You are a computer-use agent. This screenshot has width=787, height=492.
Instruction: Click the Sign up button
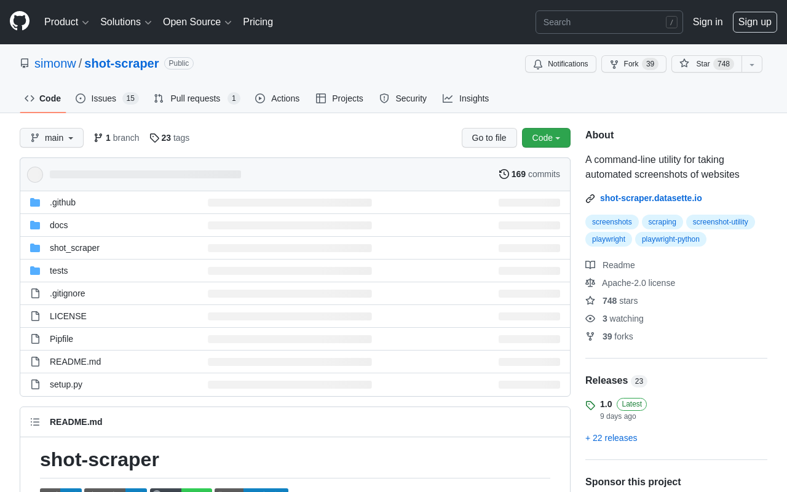click(755, 22)
